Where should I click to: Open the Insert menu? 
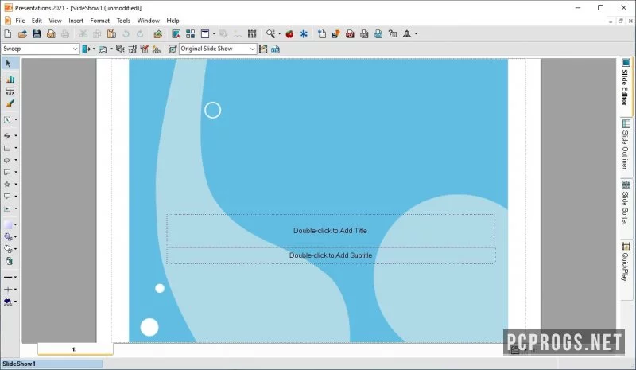76,21
